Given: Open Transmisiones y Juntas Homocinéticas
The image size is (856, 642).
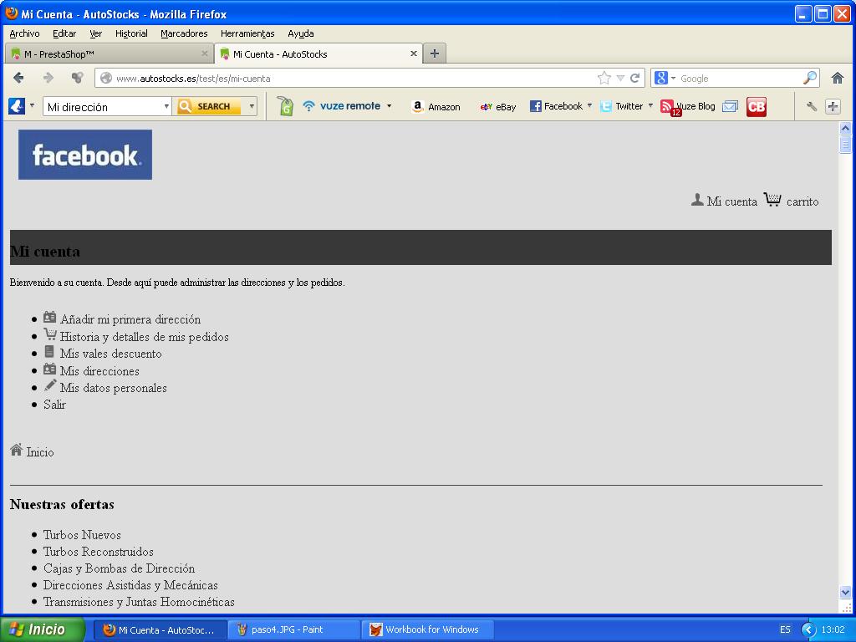Looking at the screenshot, I should 139,602.
